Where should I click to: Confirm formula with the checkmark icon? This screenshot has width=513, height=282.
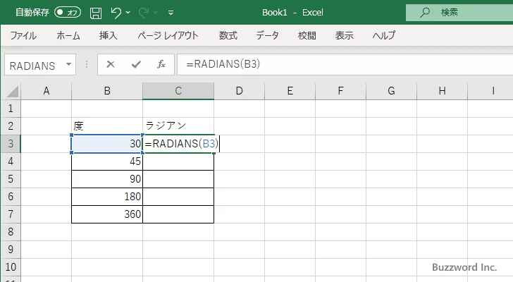[x=136, y=65]
